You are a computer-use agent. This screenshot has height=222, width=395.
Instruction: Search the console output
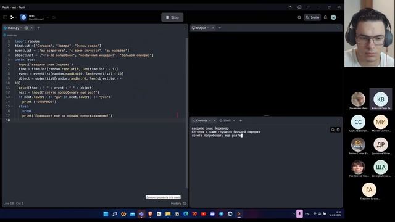click(x=333, y=129)
